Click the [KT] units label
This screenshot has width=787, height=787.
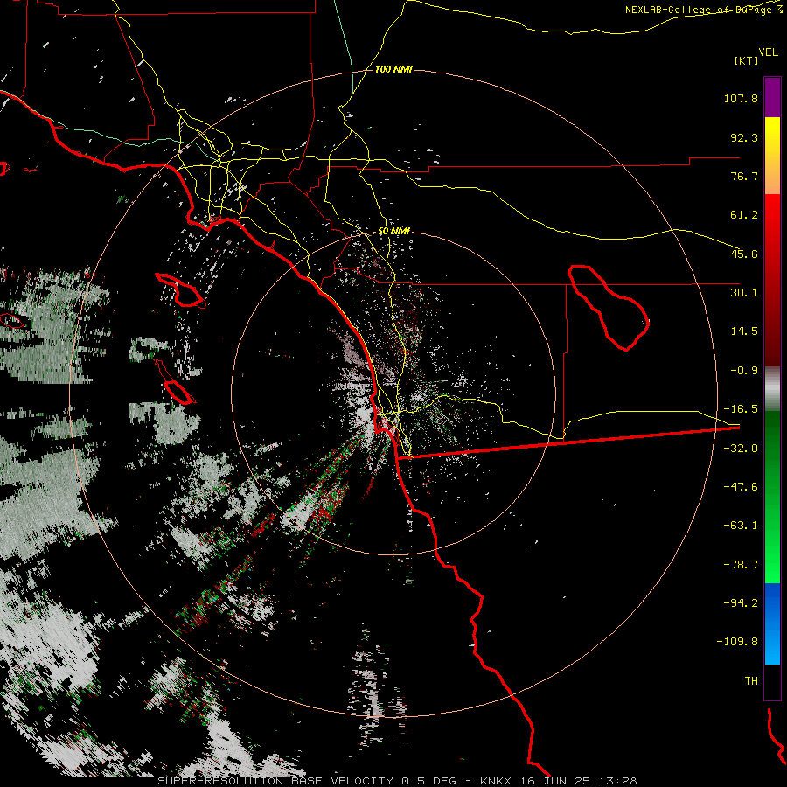pyautogui.click(x=746, y=60)
